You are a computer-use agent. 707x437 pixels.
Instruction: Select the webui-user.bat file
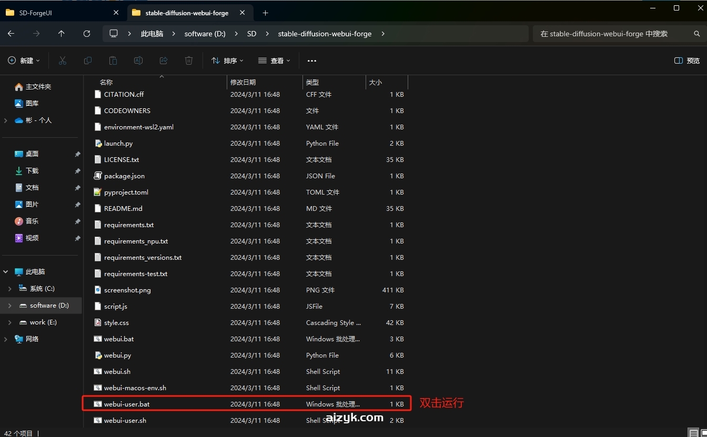tap(127, 404)
